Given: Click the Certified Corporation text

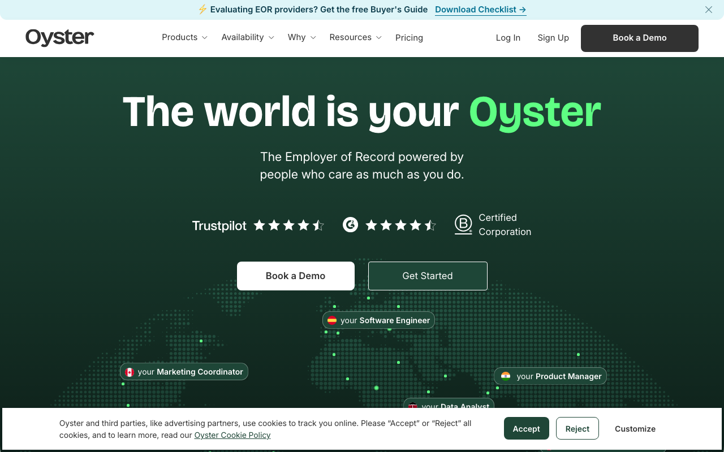Looking at the screenshot, I should pos(505,224).
